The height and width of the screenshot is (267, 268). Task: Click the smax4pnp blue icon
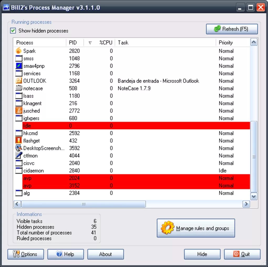[x=19, y=66]
